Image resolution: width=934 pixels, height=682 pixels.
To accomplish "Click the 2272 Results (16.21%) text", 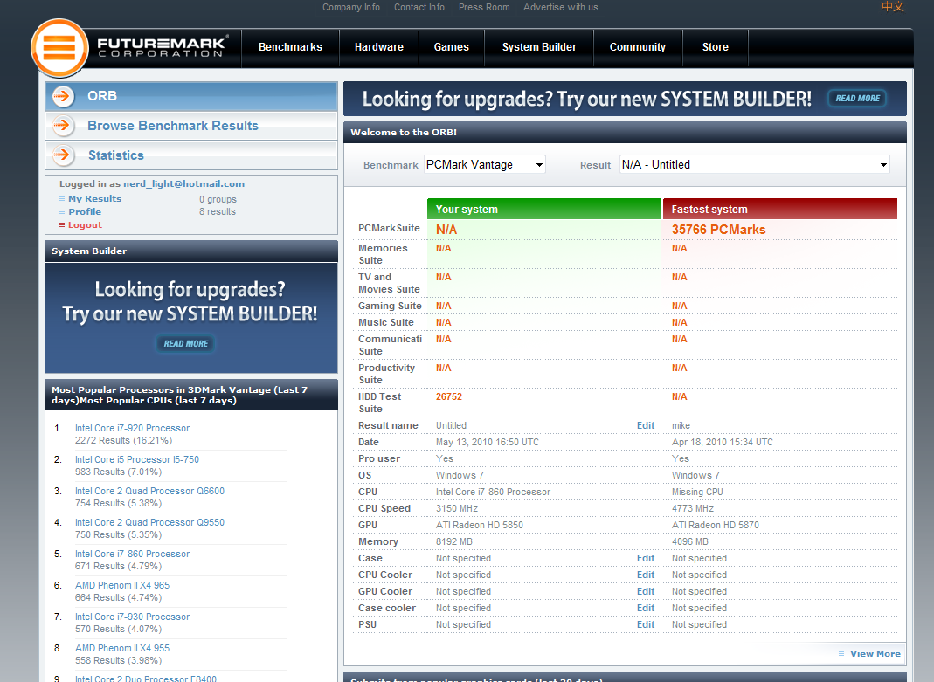I will click(123, 440).
